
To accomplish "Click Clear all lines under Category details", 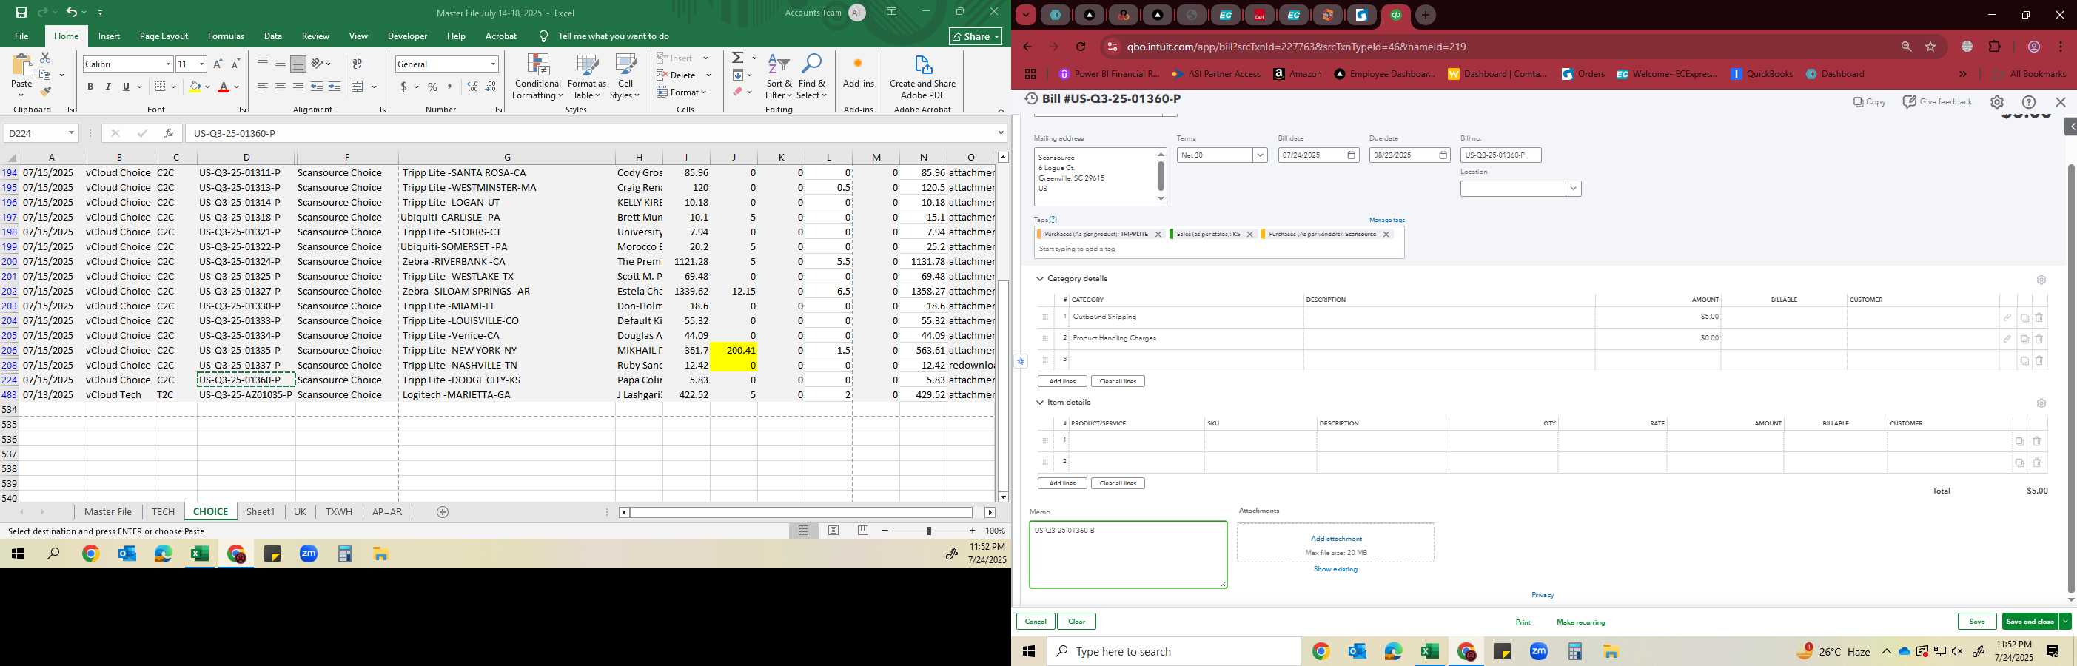I will [1118, 381].
